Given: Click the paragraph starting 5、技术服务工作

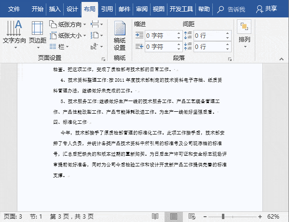Looking at the screenshot, I should 137,106.
